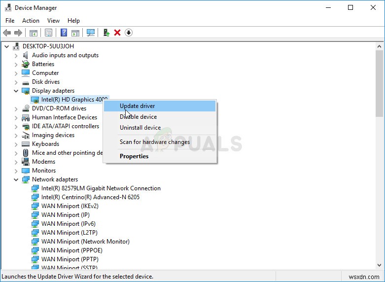
Task: Click the red X Uninstall device icon
Action: (117, 33)
